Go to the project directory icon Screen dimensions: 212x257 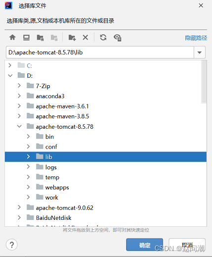[x=40, y=38]
